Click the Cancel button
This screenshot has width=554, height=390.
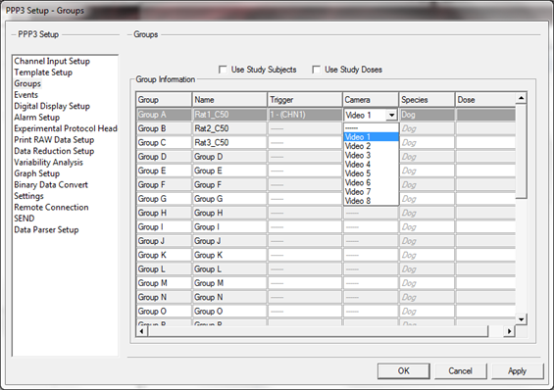pos(461,371)
